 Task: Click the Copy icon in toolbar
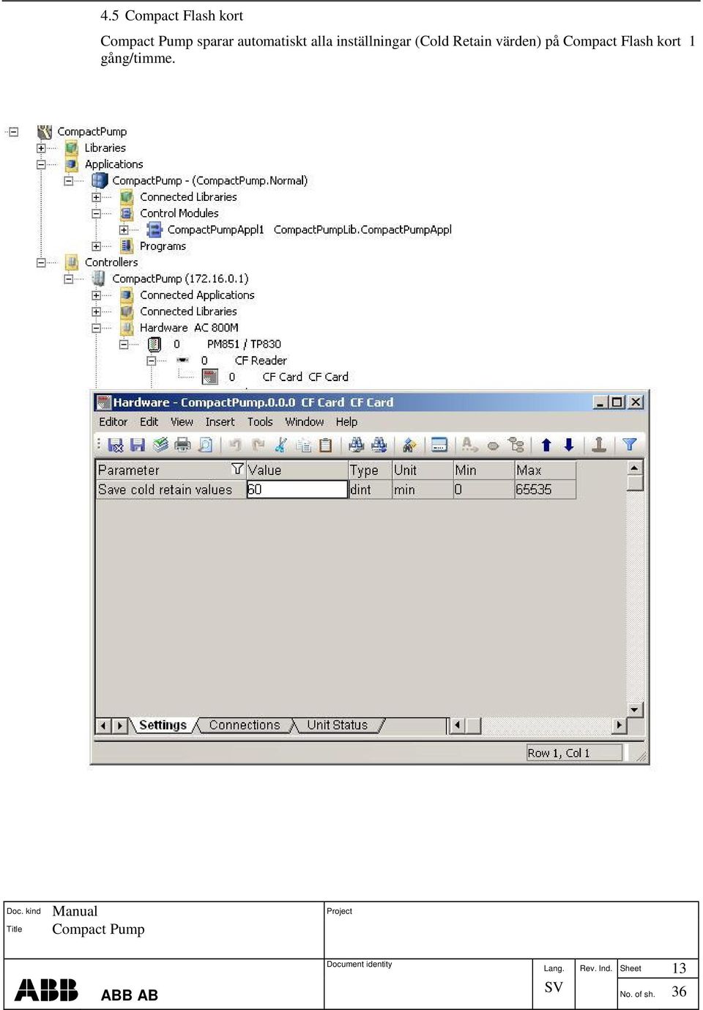(303, 445)
